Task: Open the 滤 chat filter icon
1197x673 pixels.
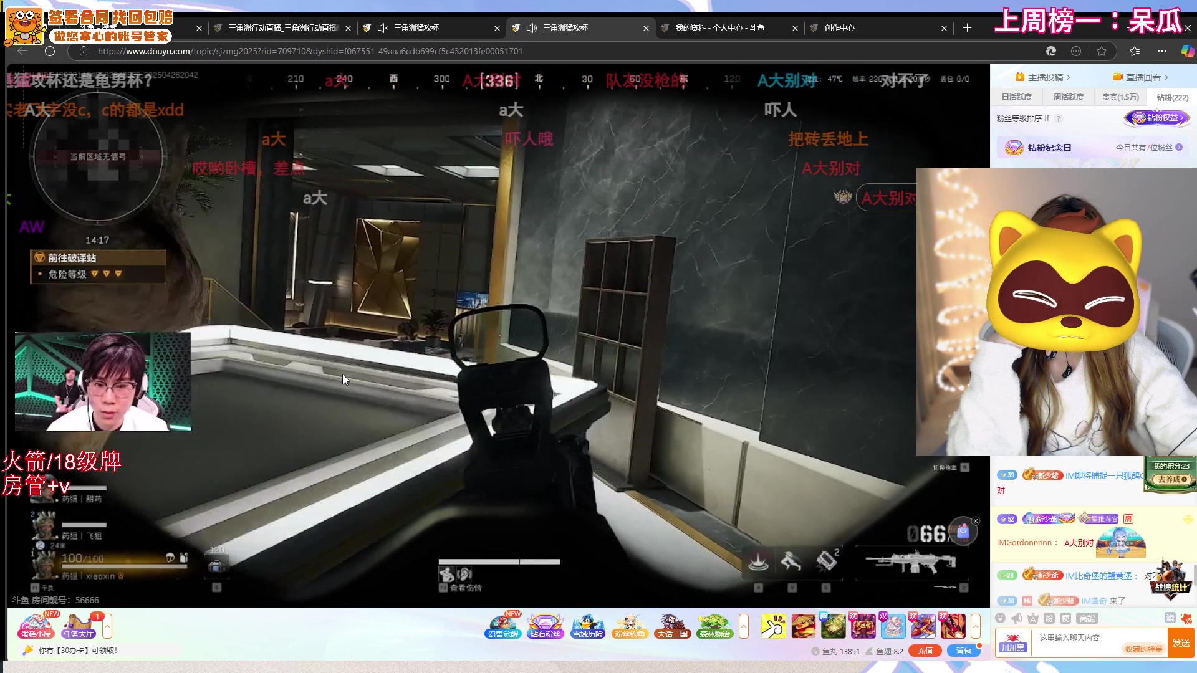Action: click(1170, 618)
